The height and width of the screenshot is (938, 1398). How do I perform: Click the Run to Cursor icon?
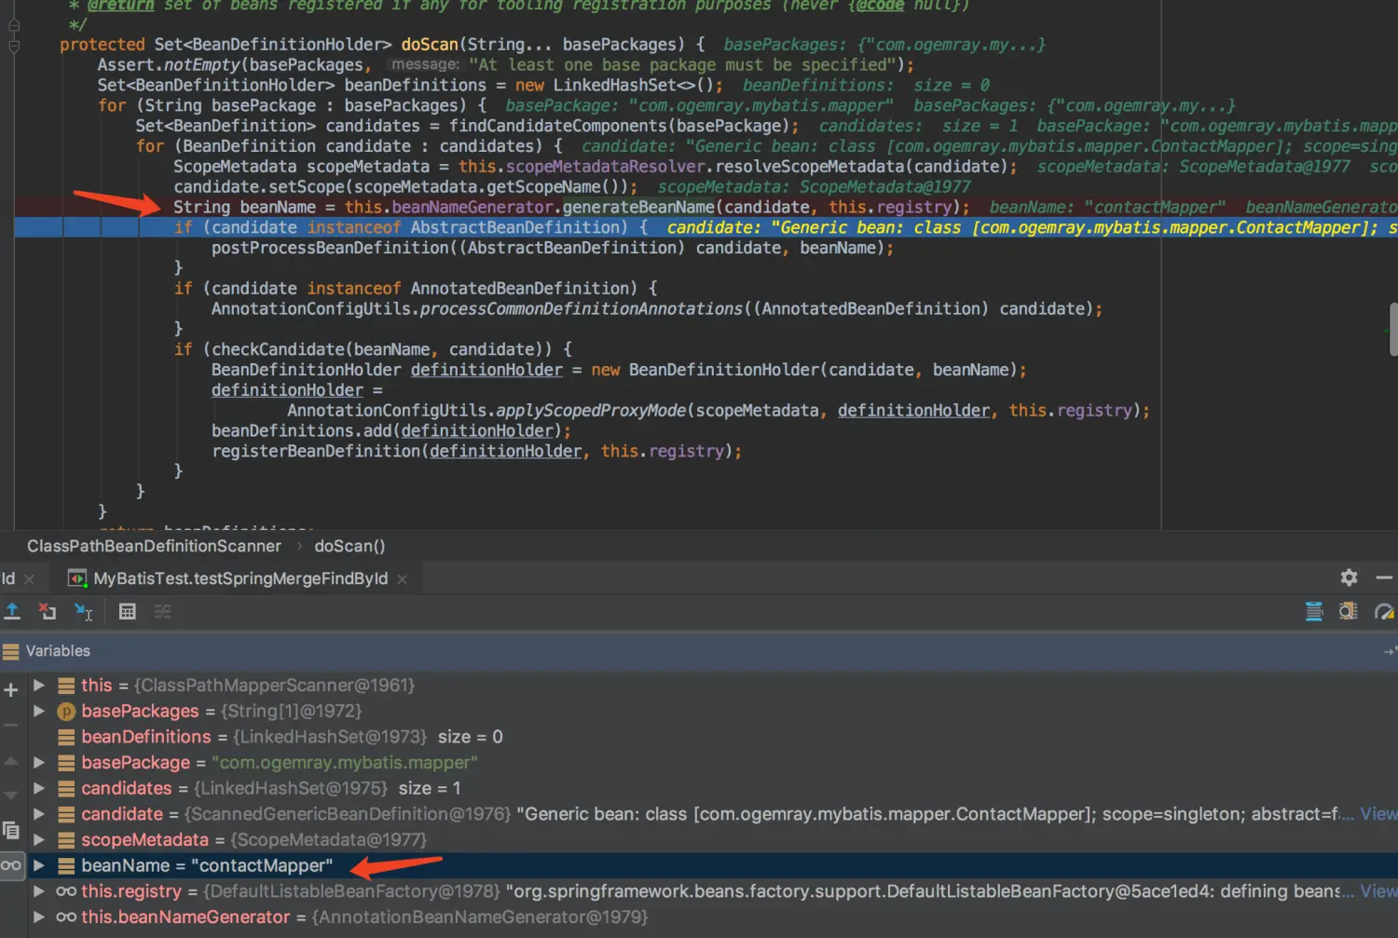(x=83, y=611)
